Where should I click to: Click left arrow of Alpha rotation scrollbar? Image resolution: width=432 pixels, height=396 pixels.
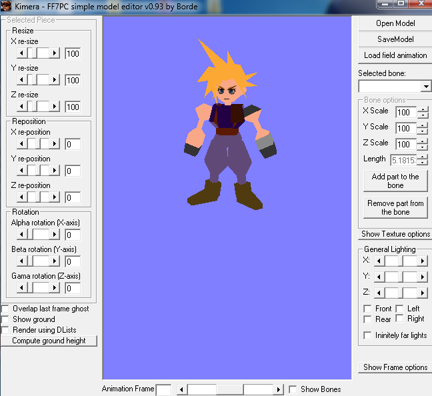click(x=22, y=234)
